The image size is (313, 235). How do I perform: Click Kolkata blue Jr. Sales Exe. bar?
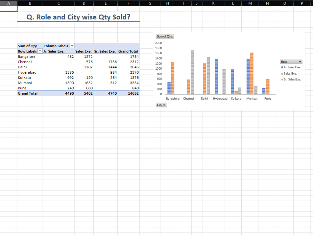(x=232, y=81)
